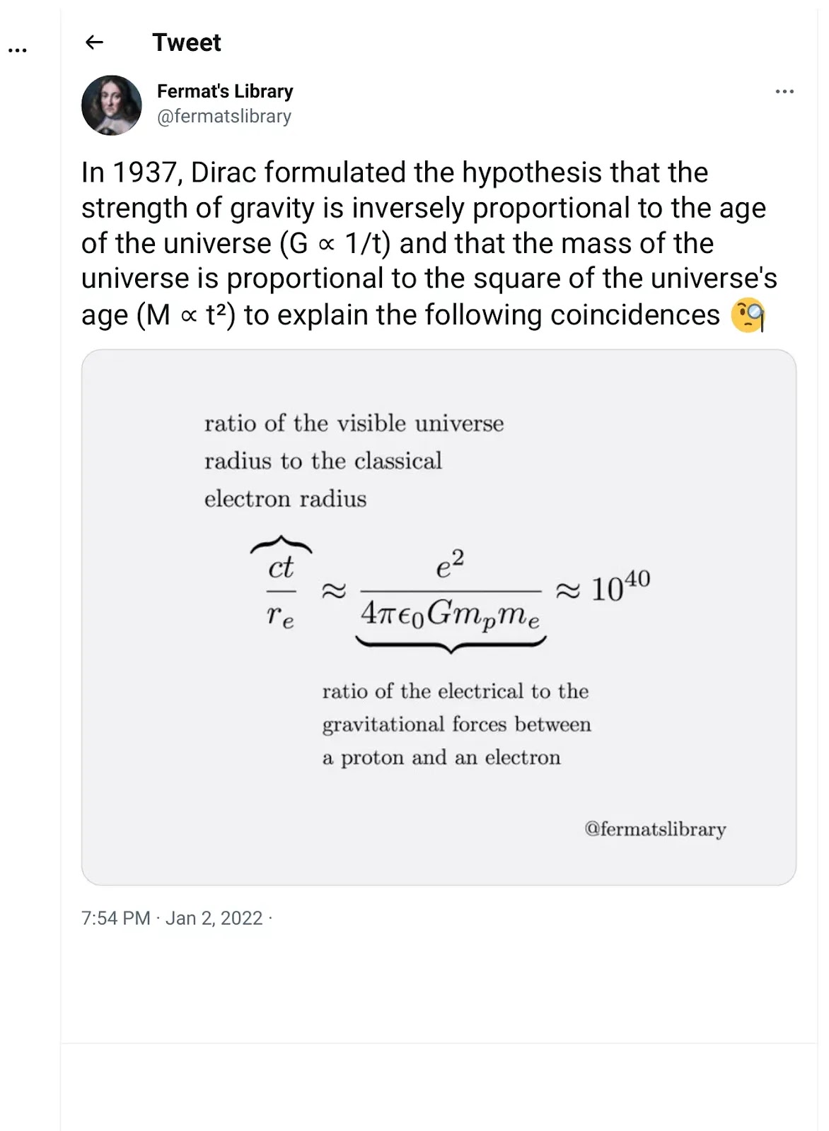The height and width of the screenshot is (1131, 829).
Task: Click the Fermat's Library display name
Action: tap(225, 91)
